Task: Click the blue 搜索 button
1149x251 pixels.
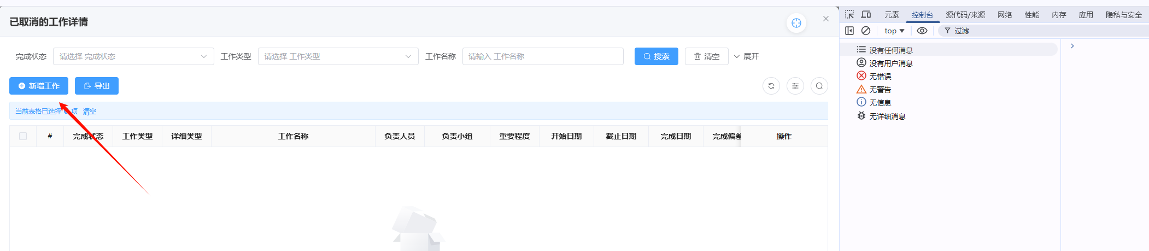Action: pos(656,56)
